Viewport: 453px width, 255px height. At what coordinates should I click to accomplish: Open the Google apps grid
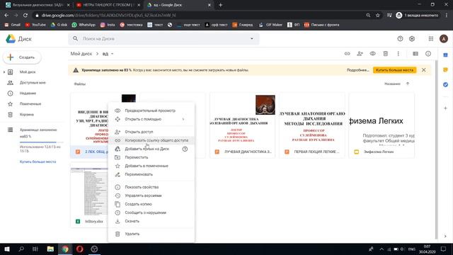(431, 39)
